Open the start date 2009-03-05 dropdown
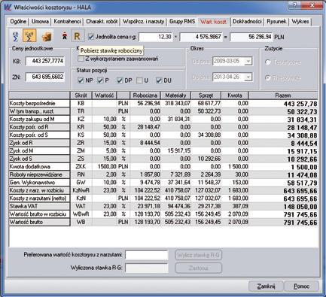 [x=248, y=61]
